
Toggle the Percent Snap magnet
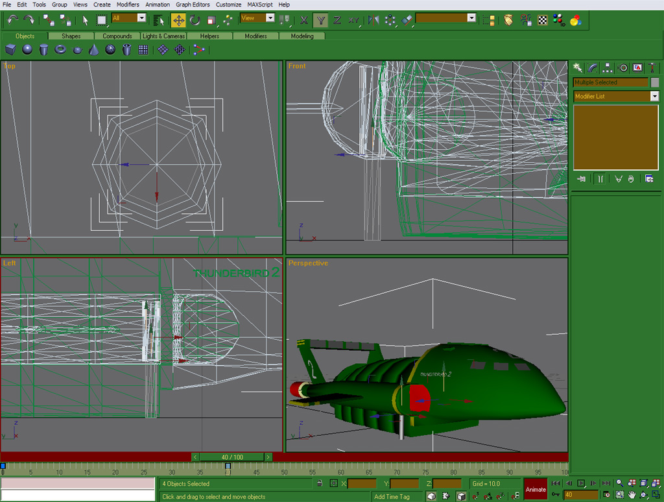pos(501,496)
